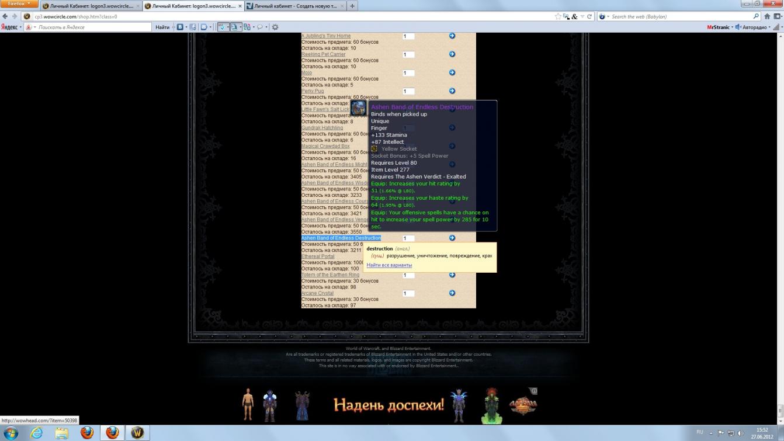Click the back navigation arrow

(5, 16)
